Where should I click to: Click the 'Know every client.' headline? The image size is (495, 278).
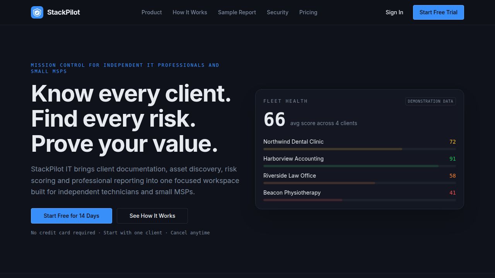coord(131,93)
